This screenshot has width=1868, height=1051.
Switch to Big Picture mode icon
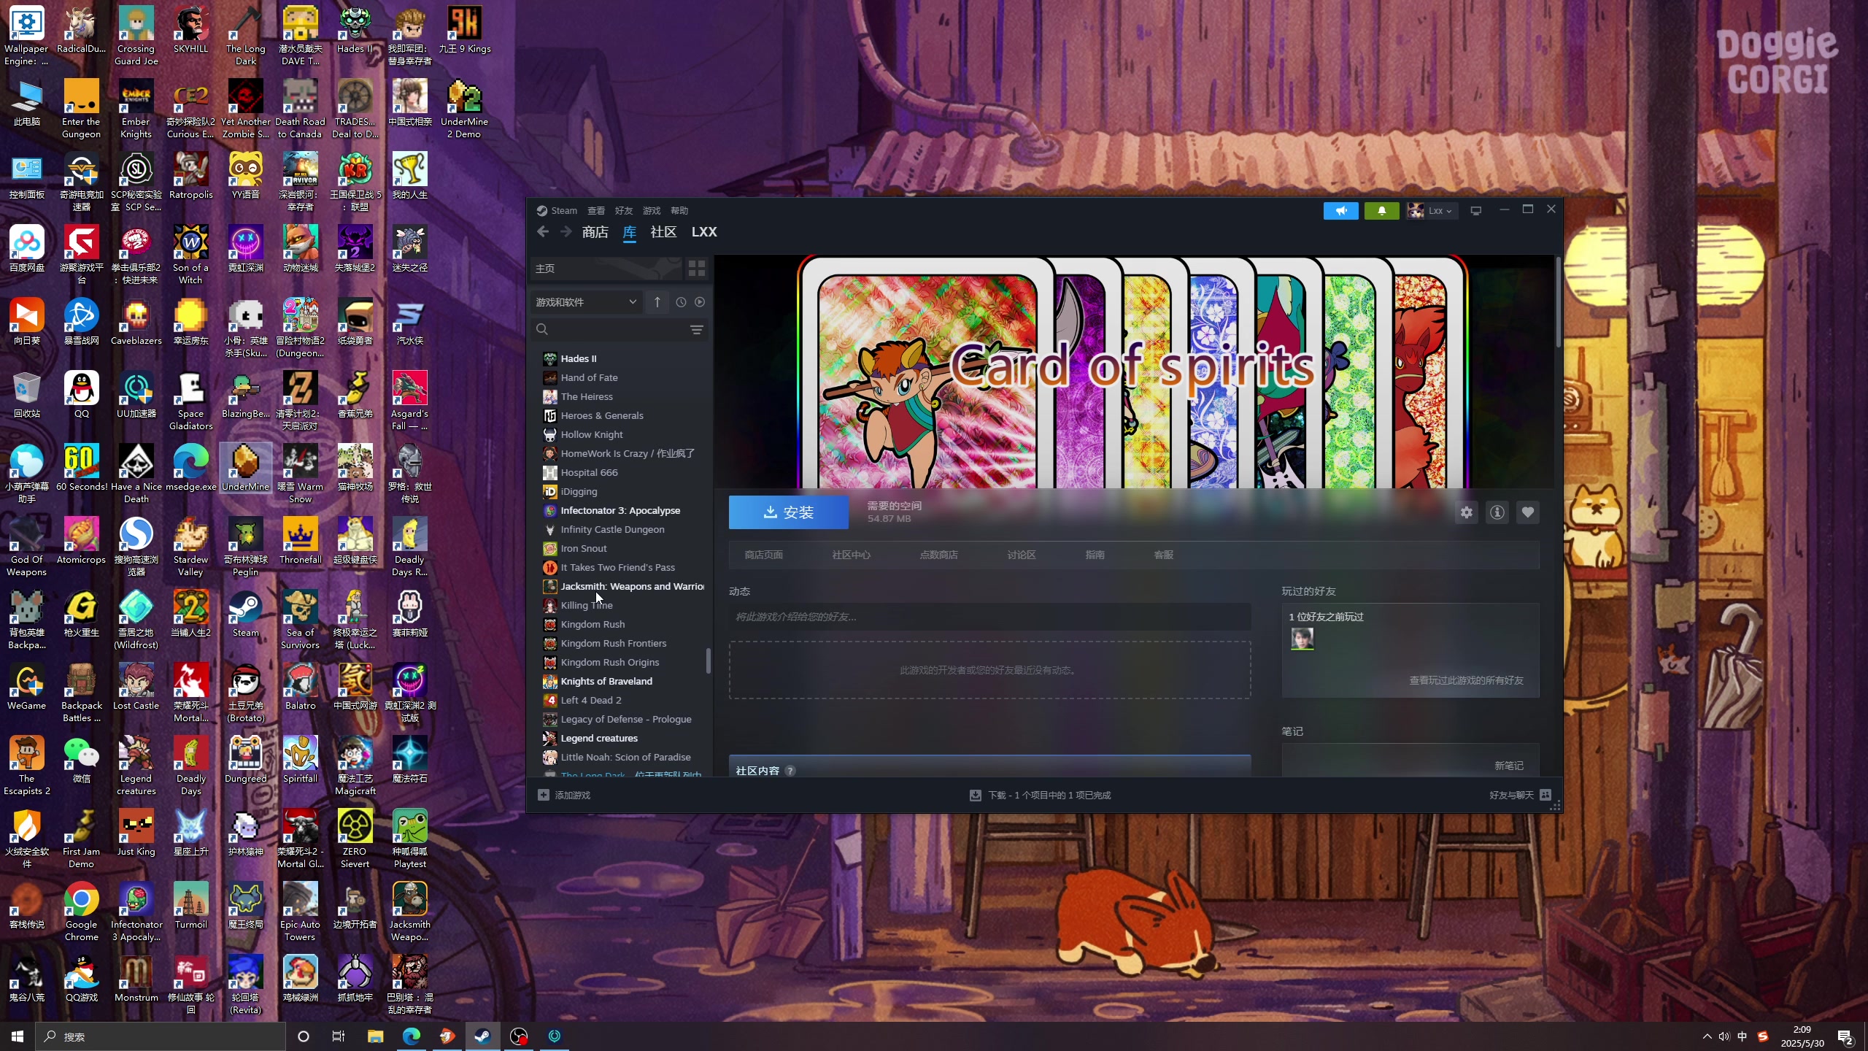[1475, 211]
